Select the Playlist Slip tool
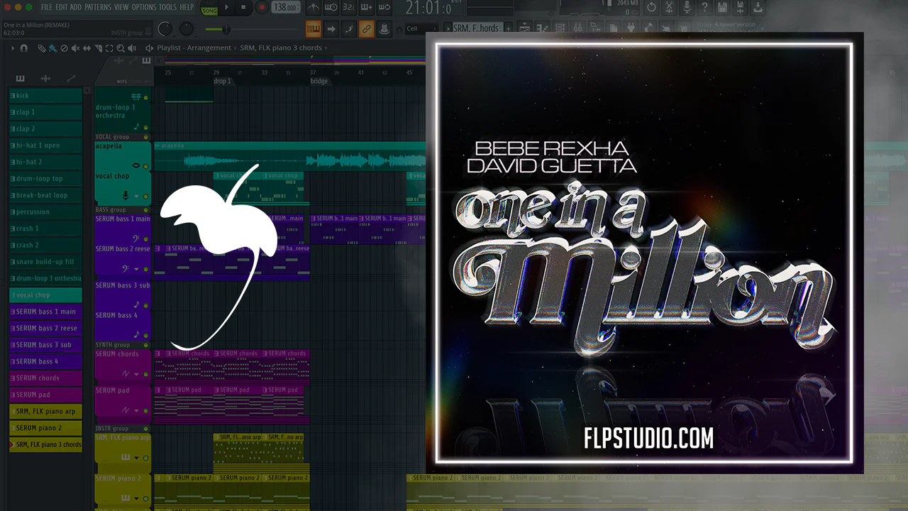The image size is (908, 511). [x=87, y=48]
